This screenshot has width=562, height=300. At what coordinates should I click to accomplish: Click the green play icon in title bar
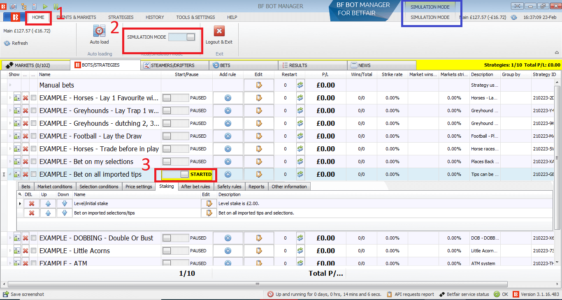(45, 6)
